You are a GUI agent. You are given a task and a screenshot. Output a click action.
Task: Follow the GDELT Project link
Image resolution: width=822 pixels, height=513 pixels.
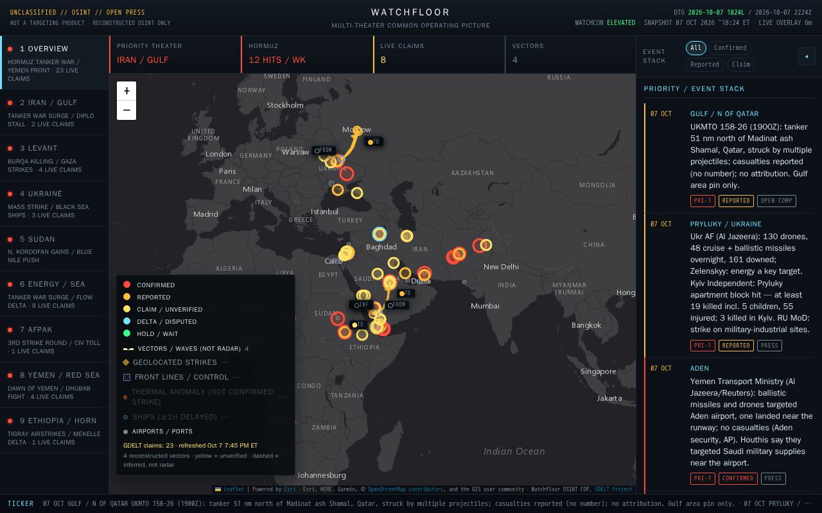[613, 489]
